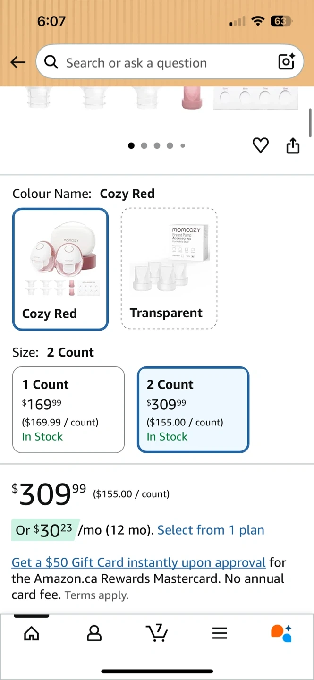Screen dimensions: 314x680
Task: Go to Home tab icon
Action: [x=32, y=633]
